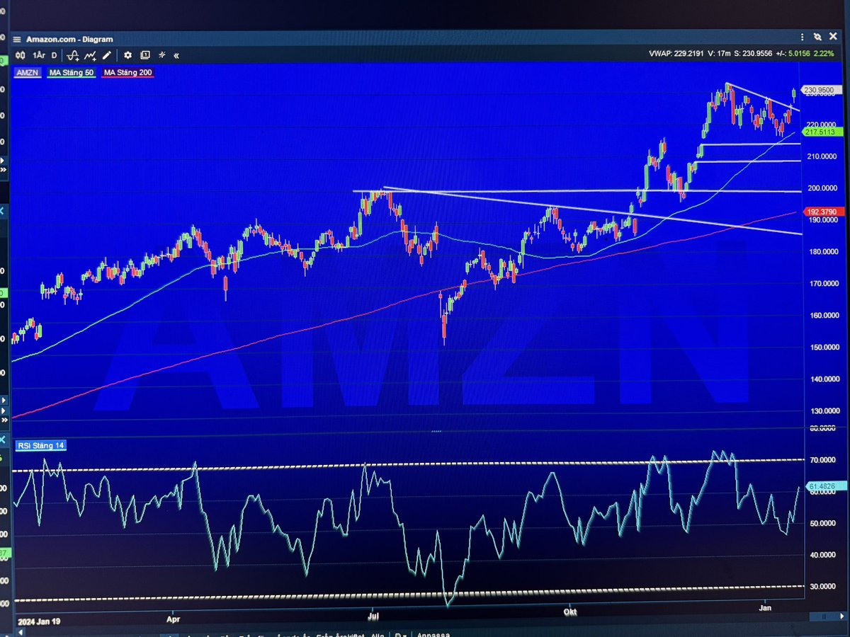Add an indicator with the wave-plus icon

coord(73,55)
